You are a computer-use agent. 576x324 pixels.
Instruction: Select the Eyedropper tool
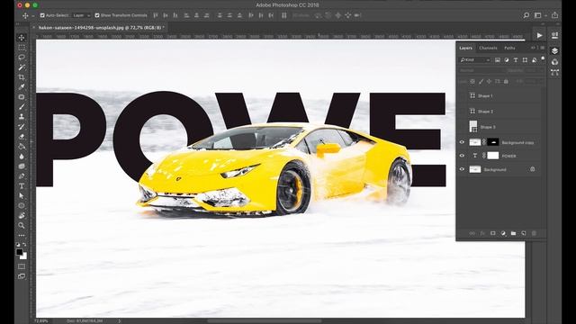click(22, 87)
